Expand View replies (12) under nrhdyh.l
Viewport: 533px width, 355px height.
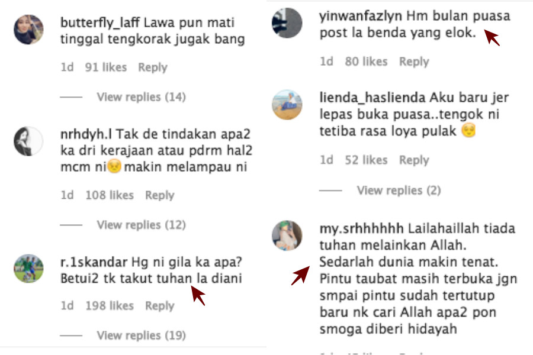(x=141, y=225)
